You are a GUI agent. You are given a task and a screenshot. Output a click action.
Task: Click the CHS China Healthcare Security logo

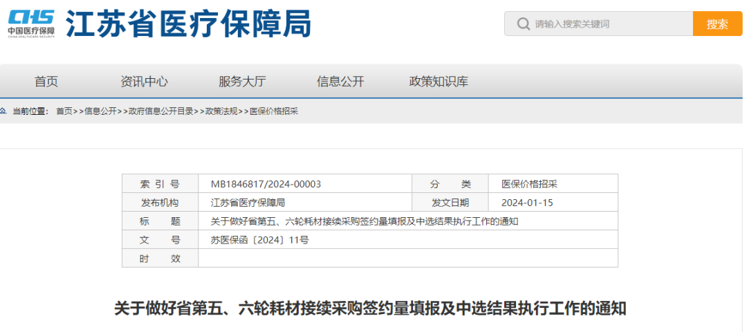[x=31, y=24]
